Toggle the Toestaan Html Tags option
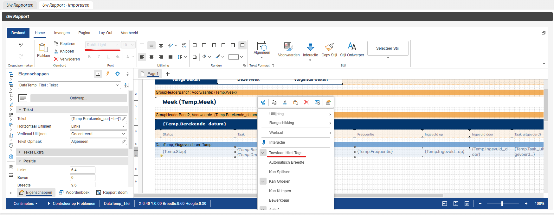The image size is (554, 215). [286, 153]
